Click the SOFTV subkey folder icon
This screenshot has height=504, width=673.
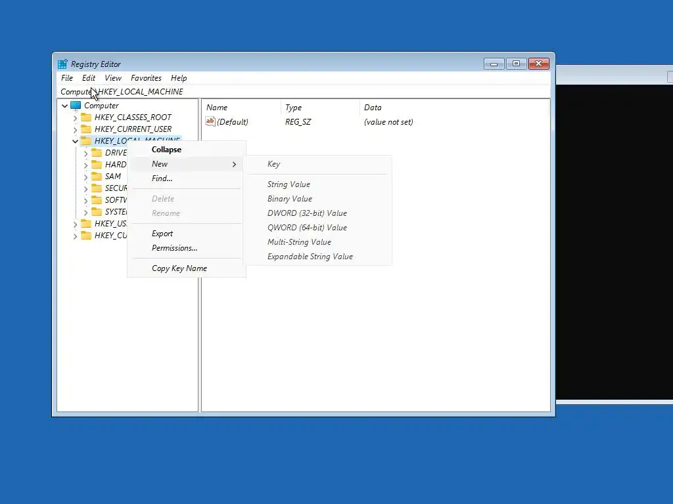[97, 199]
